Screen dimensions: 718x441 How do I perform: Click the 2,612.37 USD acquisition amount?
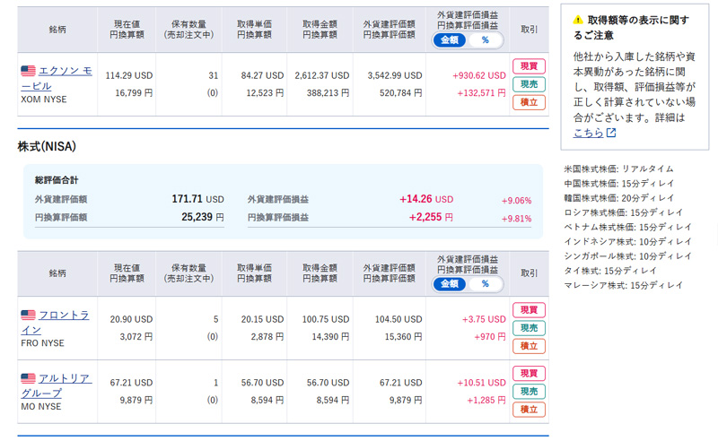[x=322, y=75]
